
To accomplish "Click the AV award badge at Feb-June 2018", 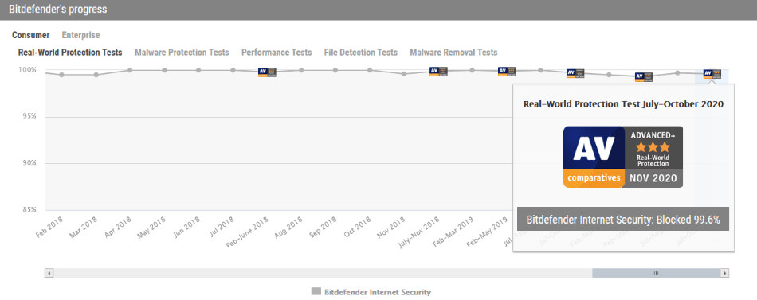I will [x=267, y=72].
